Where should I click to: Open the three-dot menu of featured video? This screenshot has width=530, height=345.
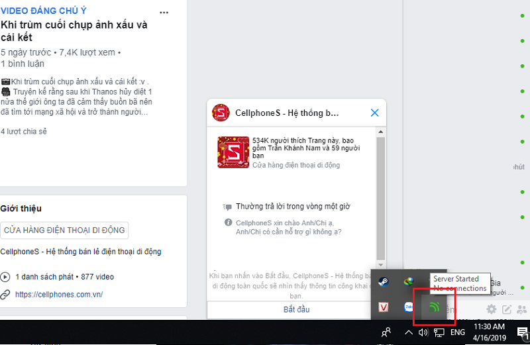pyautogui.click(x=164, y=13)
